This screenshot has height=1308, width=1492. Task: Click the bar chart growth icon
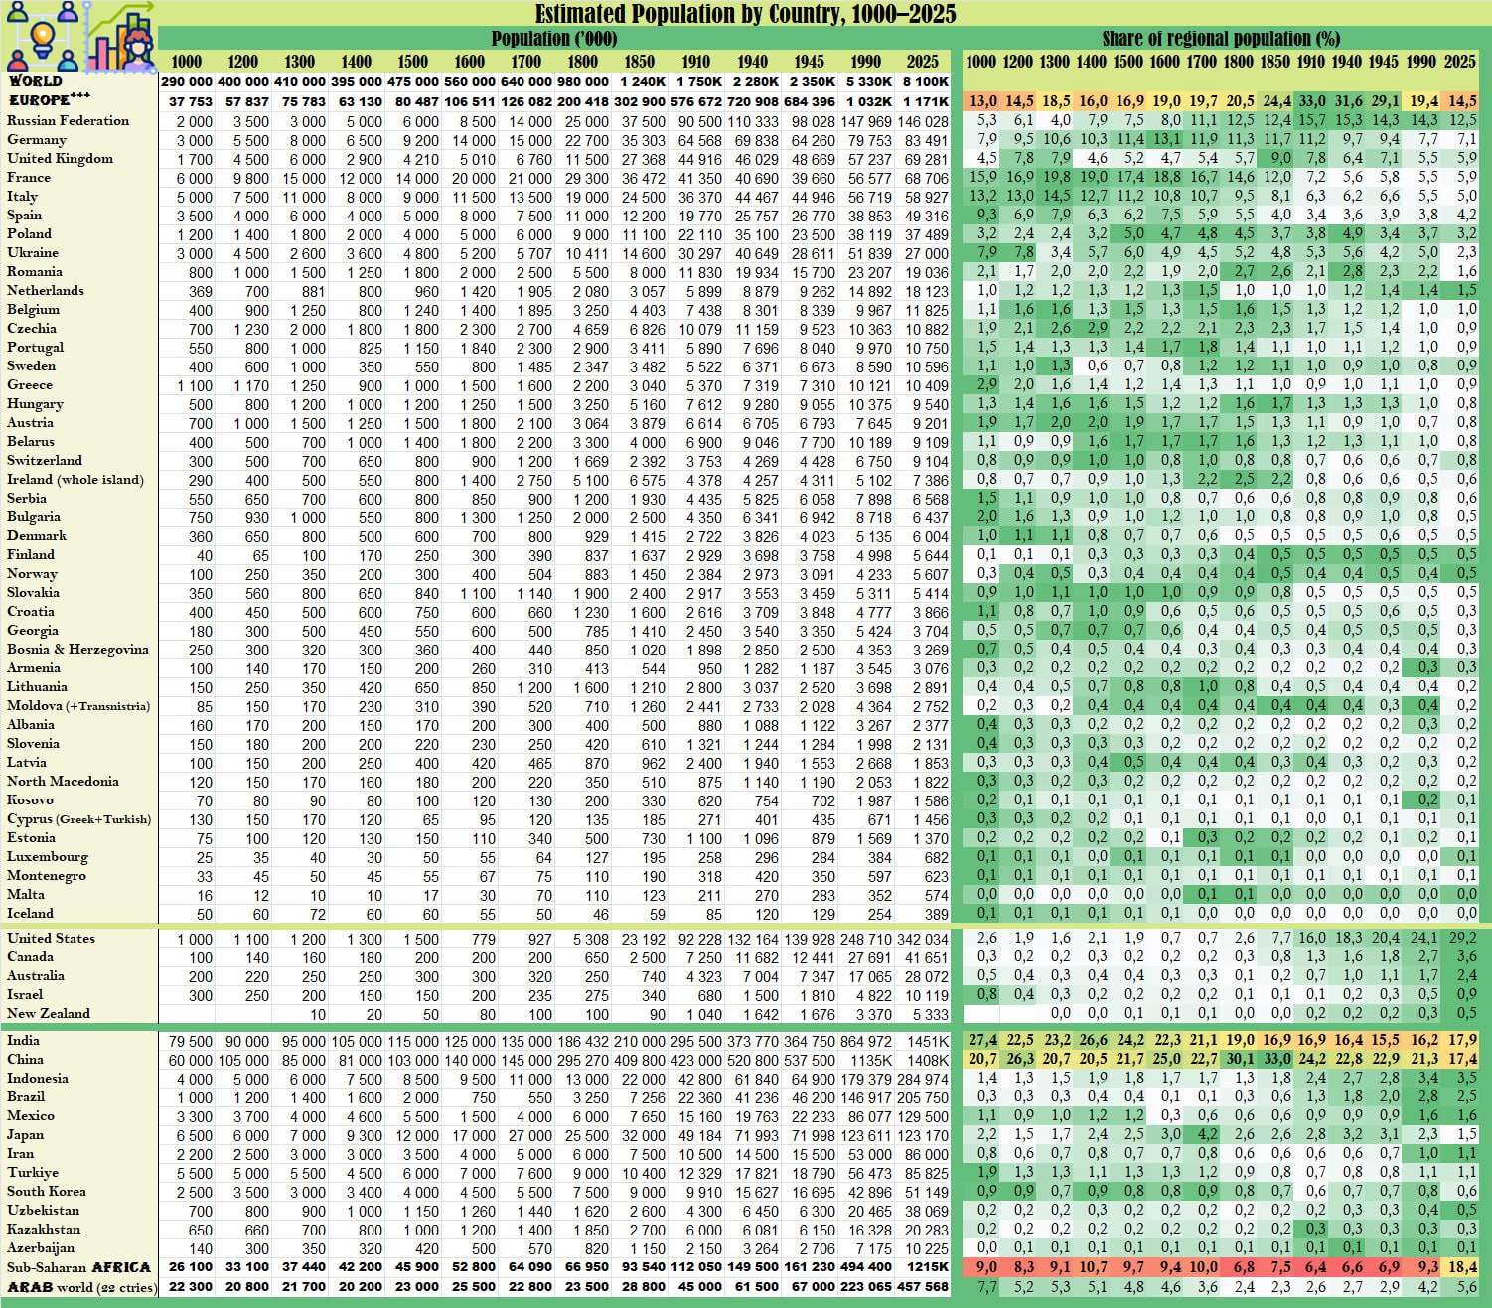[x=121, y=38]
